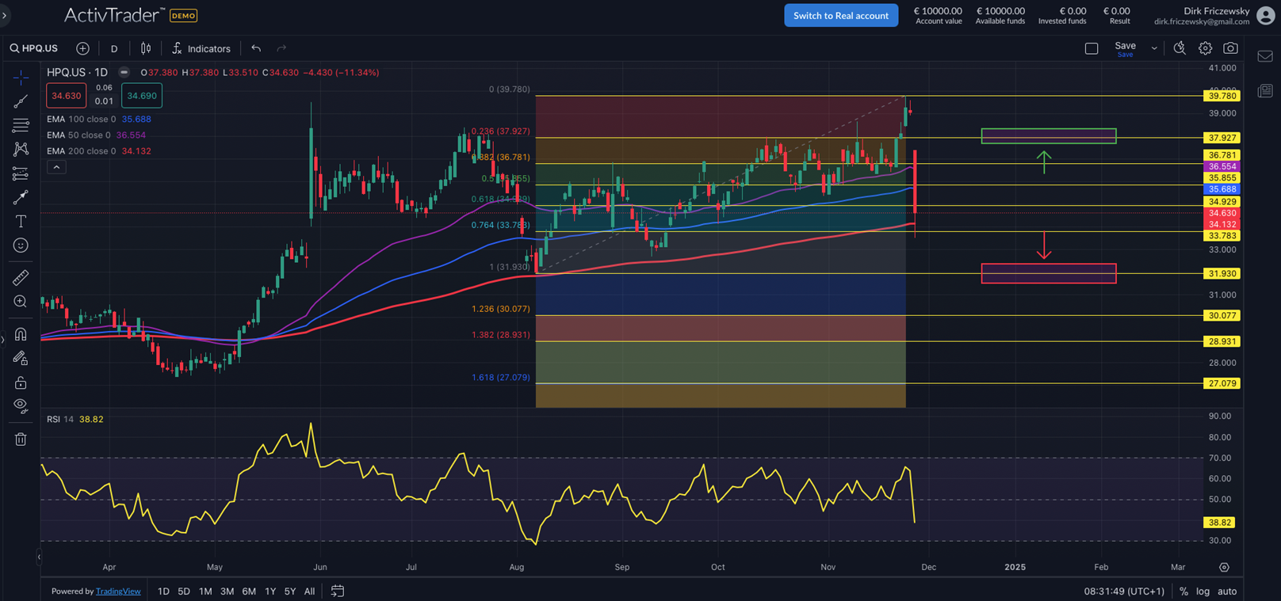The height and width of the screenshot is (601, 1281).
Task: Toggle hide all drawings eye icon
Action: [x=21, y=406]
